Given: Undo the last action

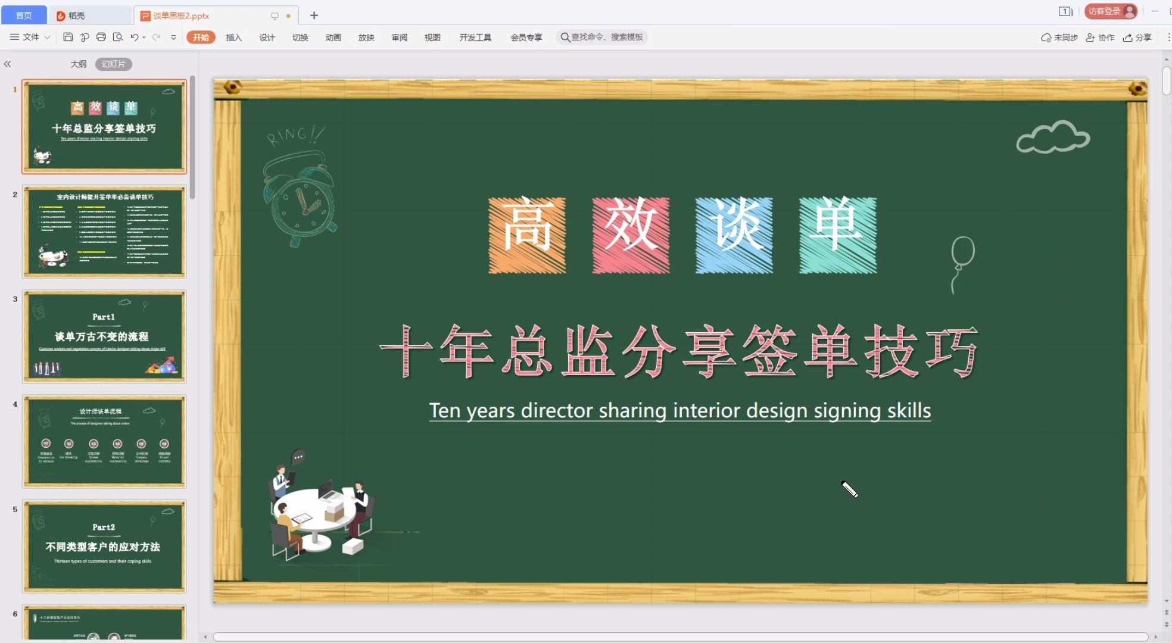Looking at the screenshot, I should coord(135,37).
